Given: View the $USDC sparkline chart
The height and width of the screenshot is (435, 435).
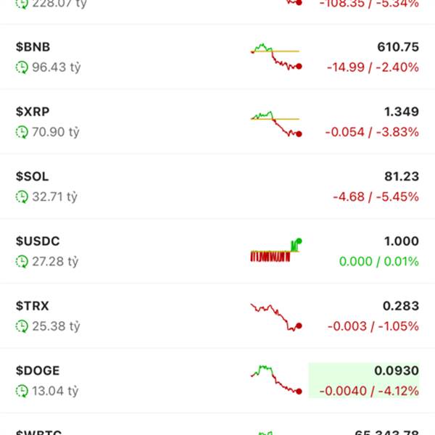Looking at the screenshot, I should [x=275, y=251].
